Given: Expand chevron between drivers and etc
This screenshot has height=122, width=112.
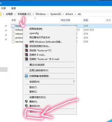Looking at the screenshot, I should click(76, 14).
